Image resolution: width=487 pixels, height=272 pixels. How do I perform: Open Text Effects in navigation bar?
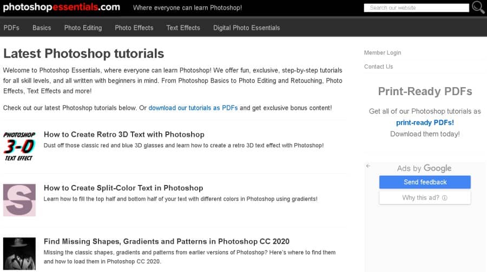click(183, 28)
